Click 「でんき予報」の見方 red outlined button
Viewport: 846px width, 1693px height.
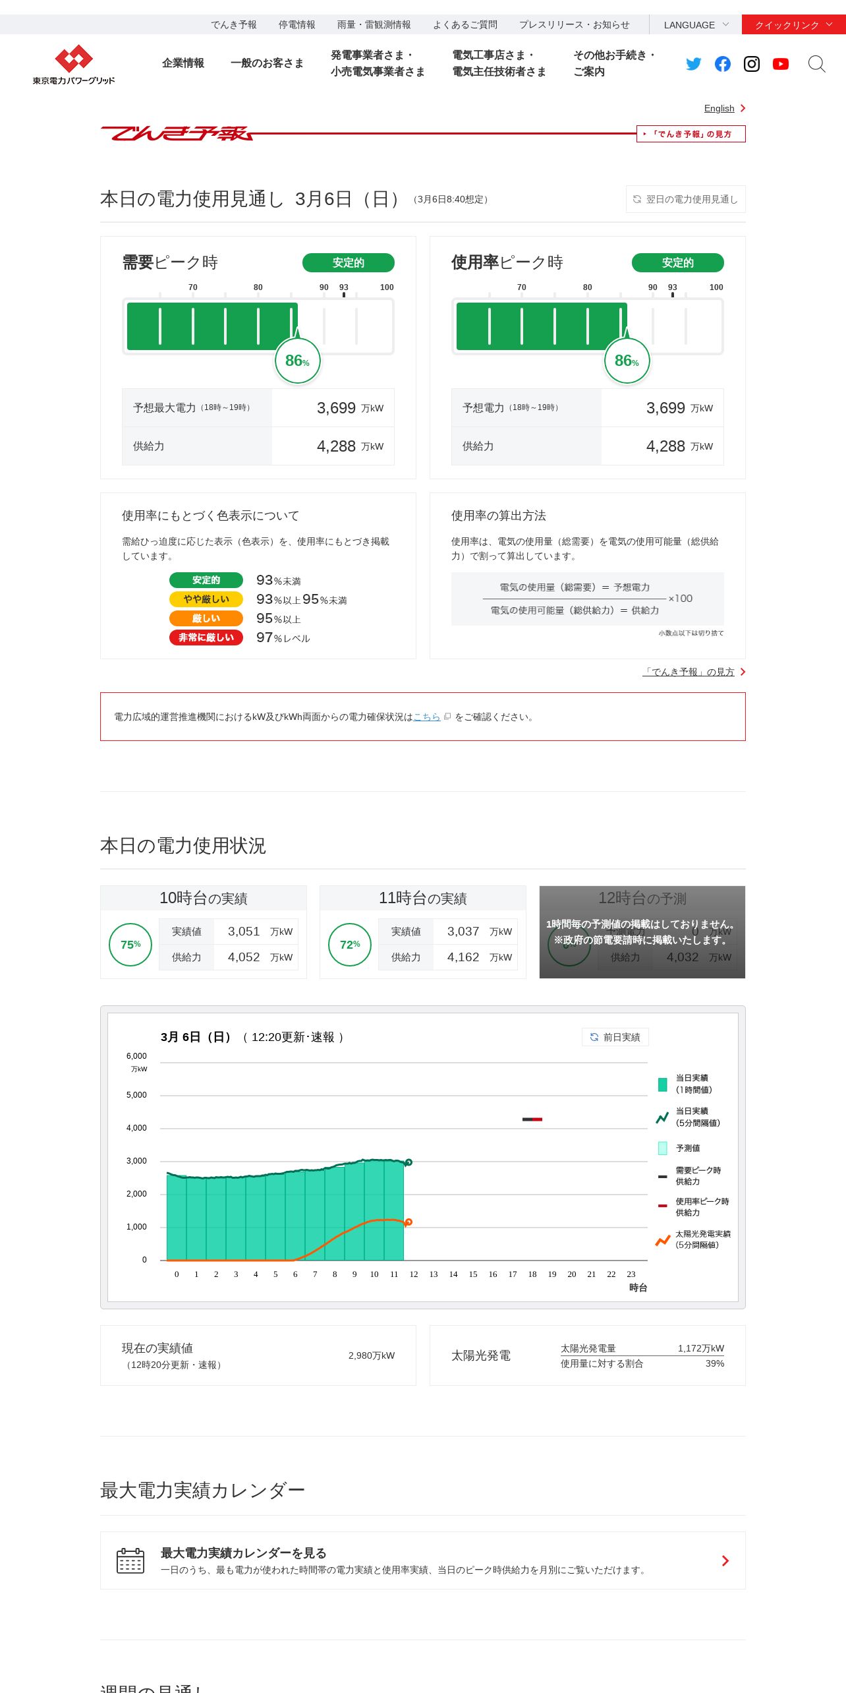(x=691, y=134)
